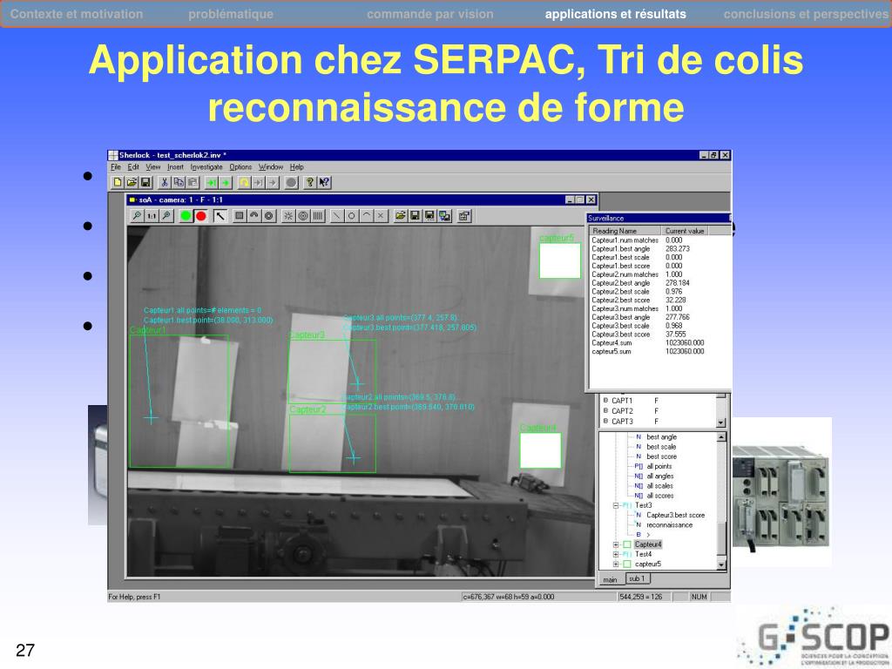The width and height of the screenshot is (892, 669).
Task: Click the Help question mark icon
Action: (x=310, y=183)
